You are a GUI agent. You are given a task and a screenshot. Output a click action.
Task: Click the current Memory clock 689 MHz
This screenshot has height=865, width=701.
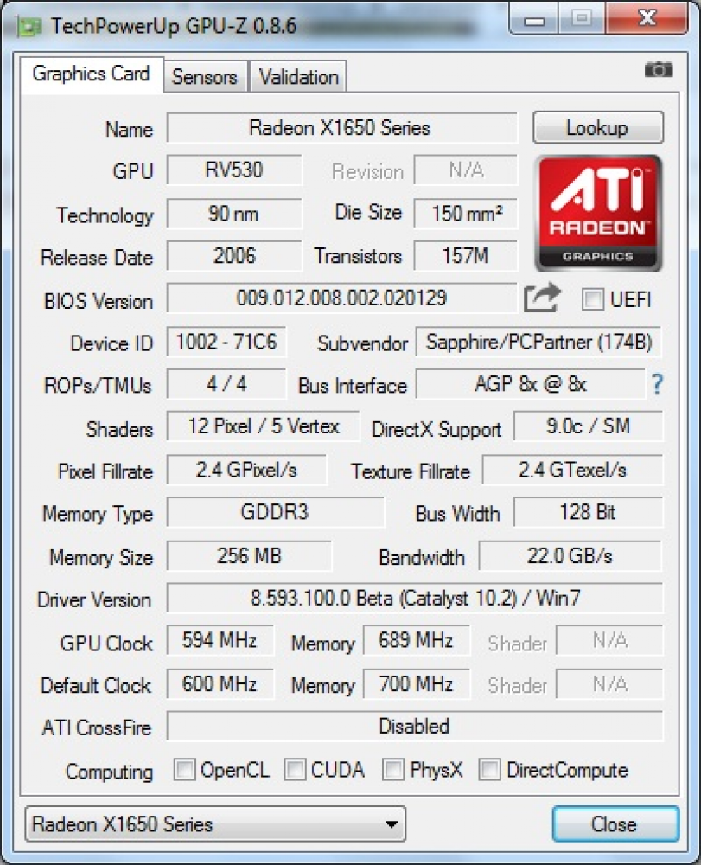point(416,640)
